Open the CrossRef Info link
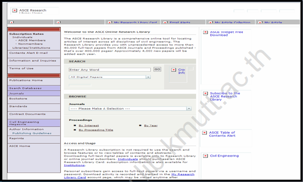The height and width of the screenshot is (182, 303). coord(182,71)
